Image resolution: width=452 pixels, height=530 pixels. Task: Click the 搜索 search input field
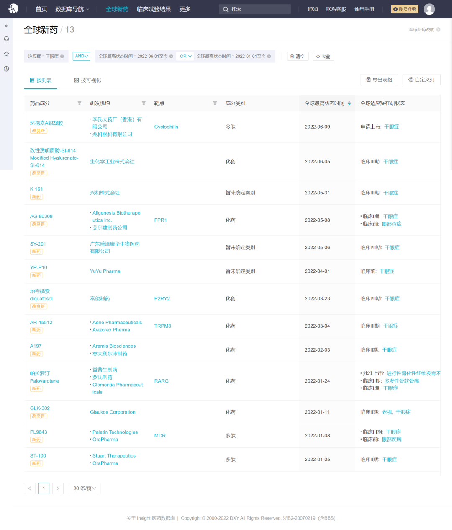(255, 9)
